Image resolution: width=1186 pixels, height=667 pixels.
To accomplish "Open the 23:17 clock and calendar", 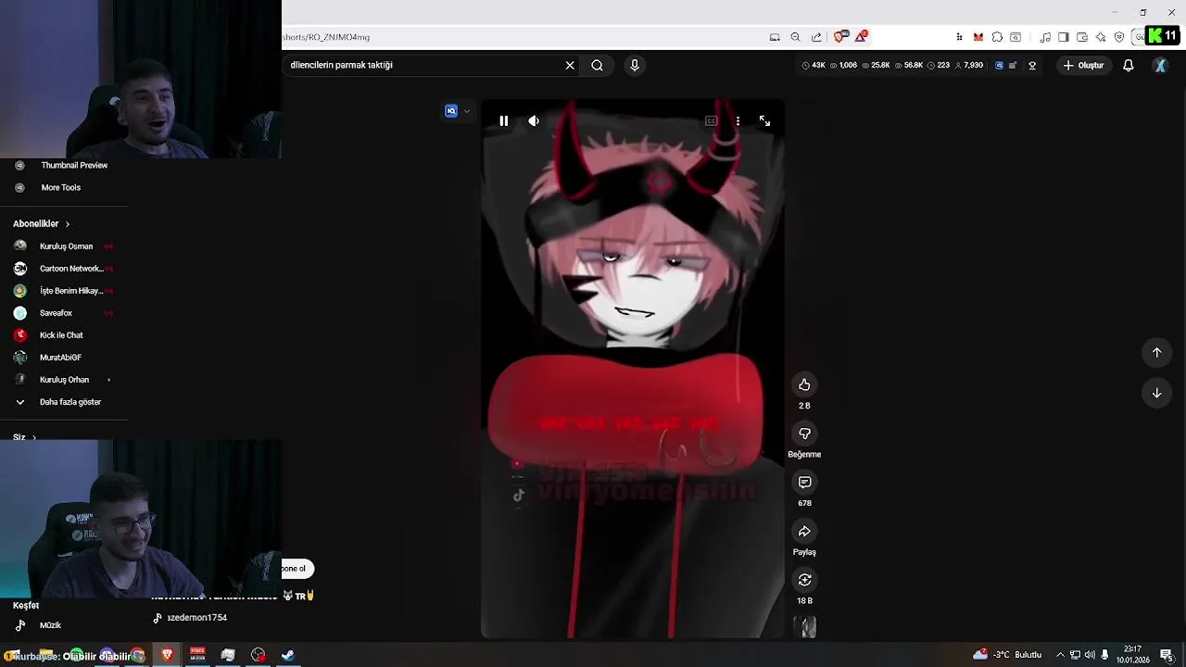I will pos(1132,655).
